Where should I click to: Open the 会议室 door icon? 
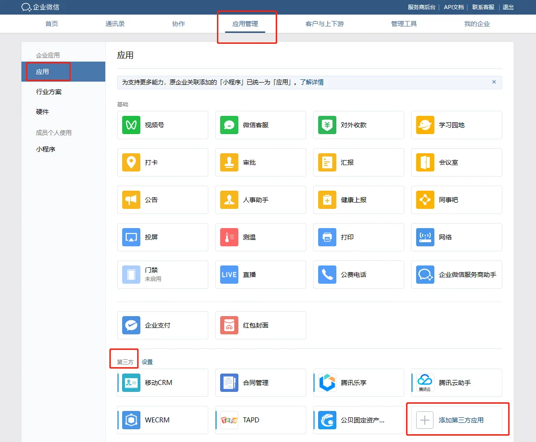[425, 162]
